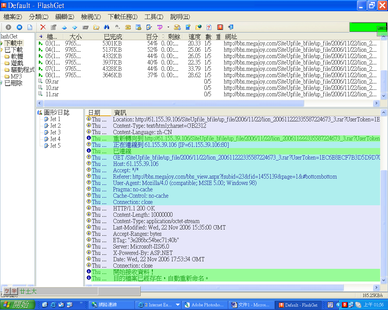
Task: Click the yellow telephone dial-up icon
Action: point(128,27)
